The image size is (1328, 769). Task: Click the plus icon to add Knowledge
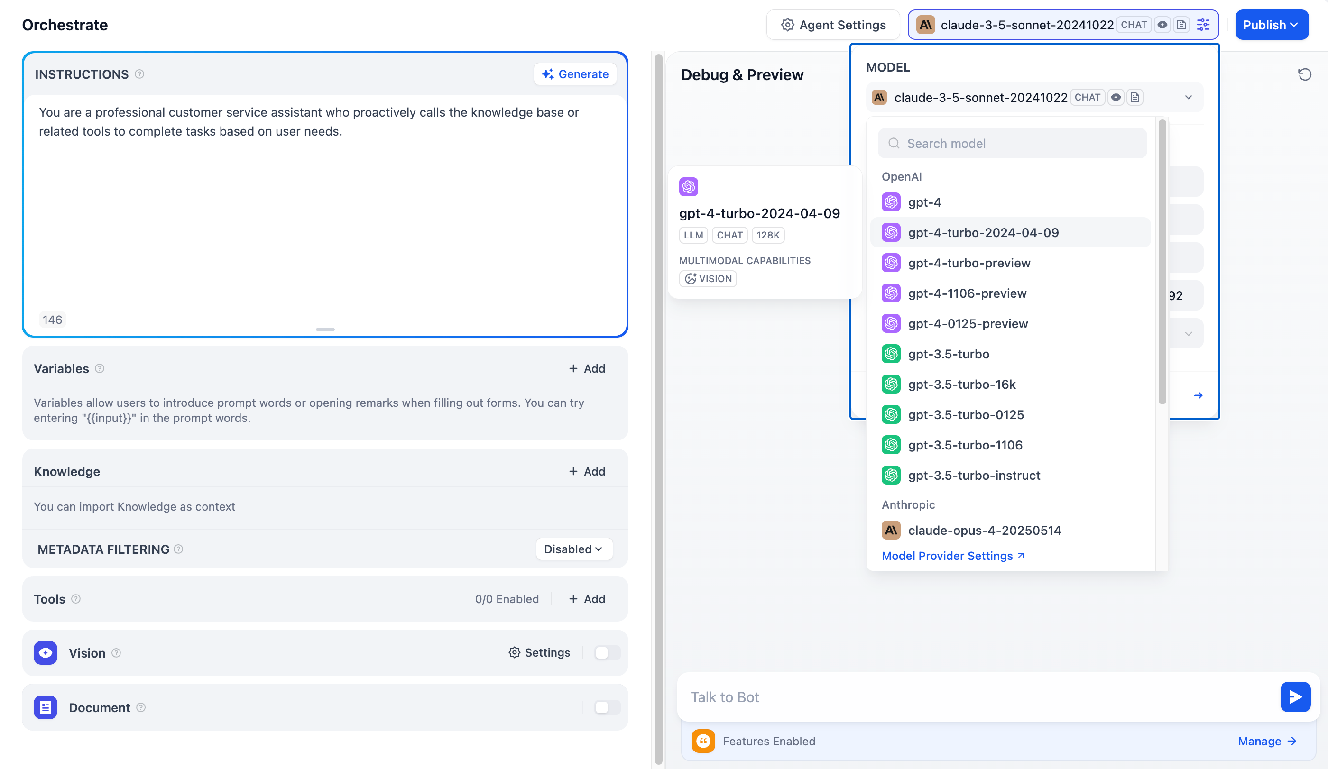(573, 471)
